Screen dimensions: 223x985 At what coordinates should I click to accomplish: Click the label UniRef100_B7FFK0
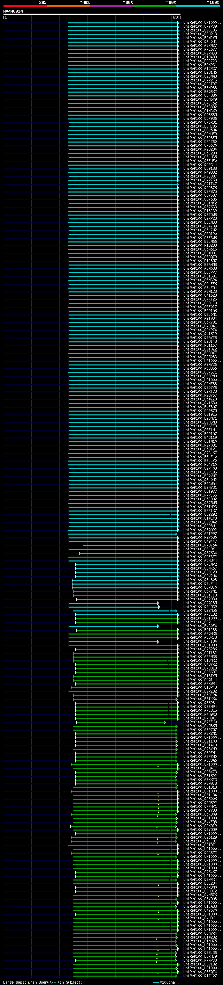tap(200, 722)
